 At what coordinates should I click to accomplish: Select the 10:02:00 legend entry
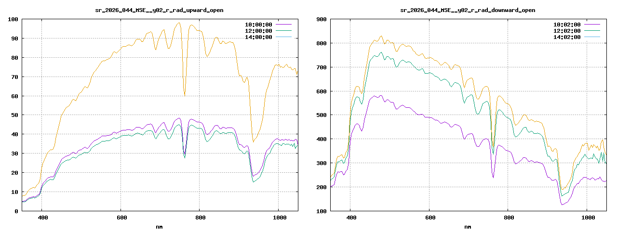click(567, 25)
